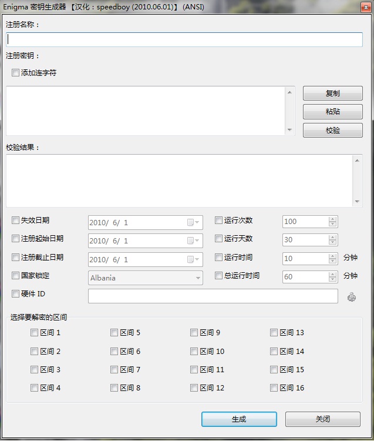This screenshot has height=441, width=374.
Task: Check the 注册截止日期 option
Action: tap(15, 257)
